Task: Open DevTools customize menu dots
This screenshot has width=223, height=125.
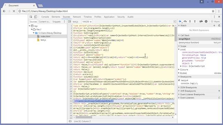Action: (x=214, y=17)
